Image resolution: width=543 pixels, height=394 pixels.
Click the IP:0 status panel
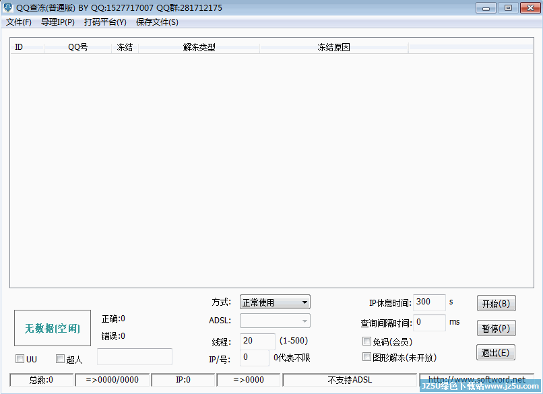(x=183, y=380)
